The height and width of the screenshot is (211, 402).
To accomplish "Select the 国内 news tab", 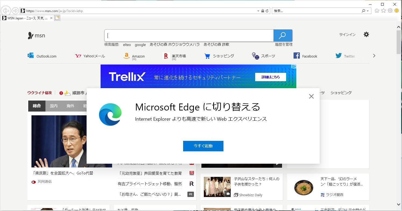I will pyautogui.click(x=54, y=106).
